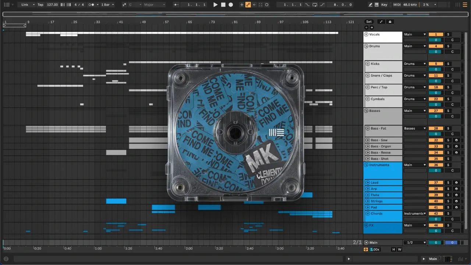471x265 pixels.
Task: Toggle Draw Mode pencil icon
Action: [371, 5]
